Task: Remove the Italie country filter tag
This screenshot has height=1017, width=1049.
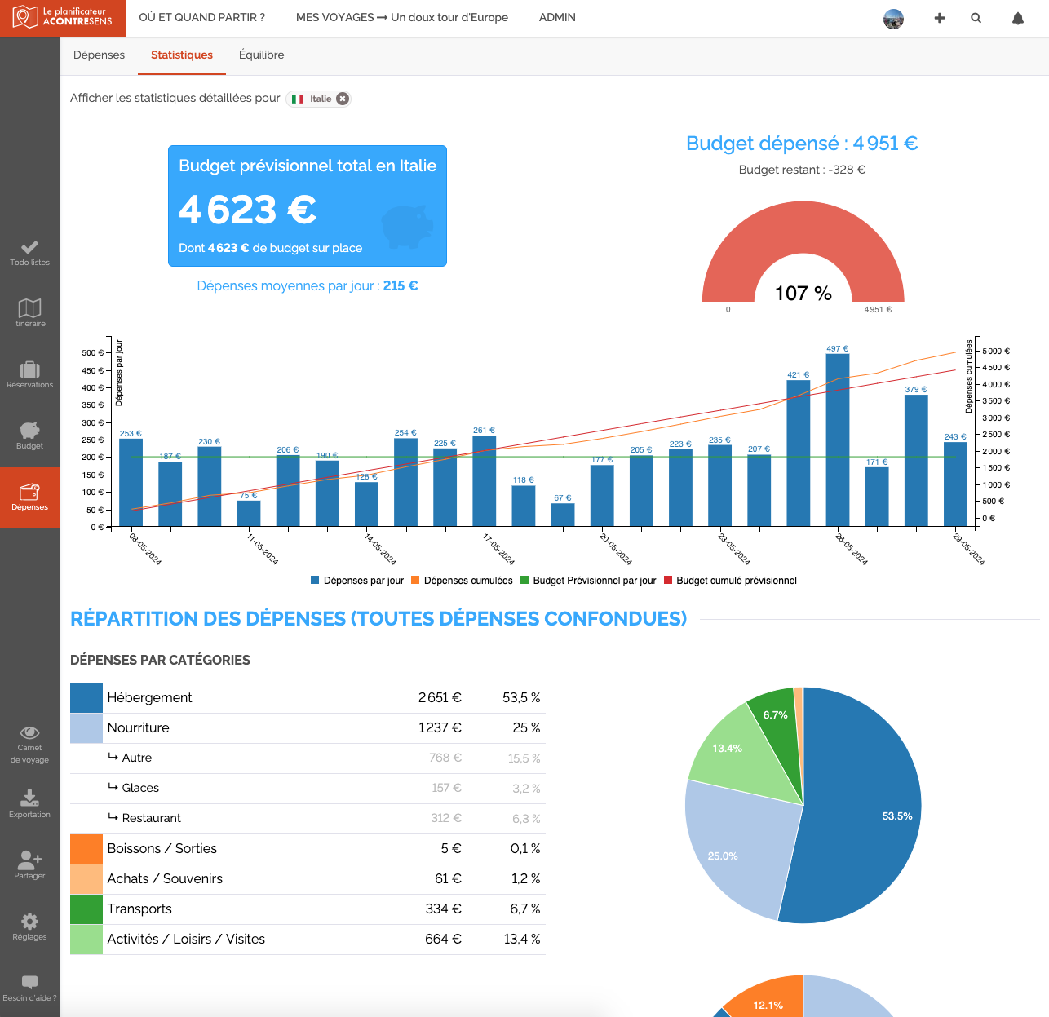Action: pyautogui.click(x=343, y=99)
